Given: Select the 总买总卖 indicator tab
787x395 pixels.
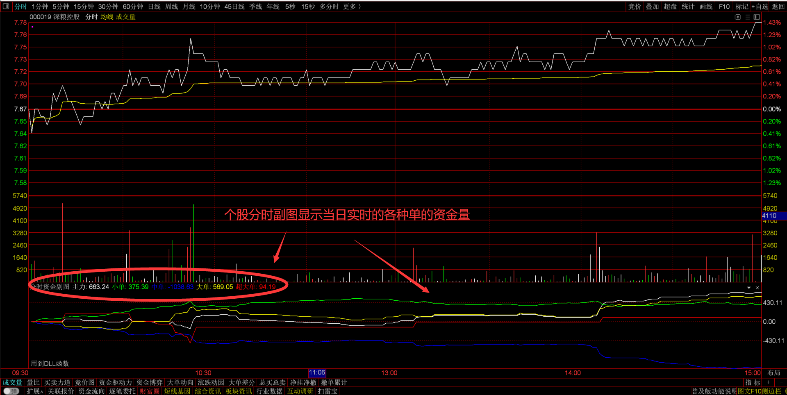Looking at the screenshot, I should pos(273,382).
